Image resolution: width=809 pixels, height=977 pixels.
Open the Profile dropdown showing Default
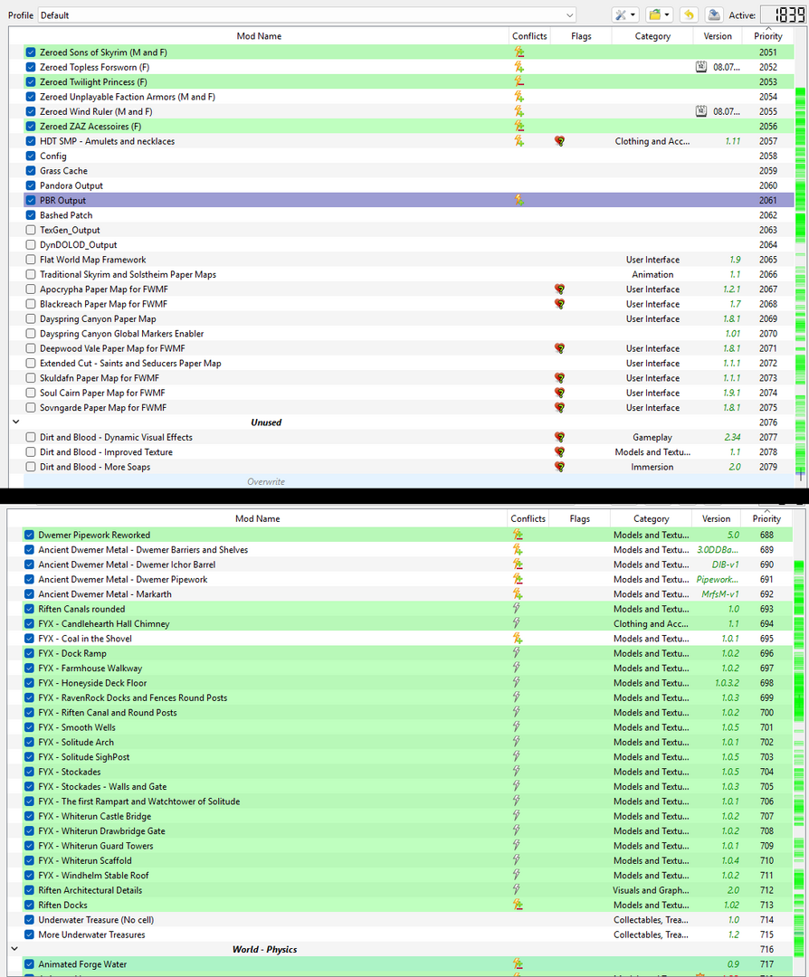[307, 15]
